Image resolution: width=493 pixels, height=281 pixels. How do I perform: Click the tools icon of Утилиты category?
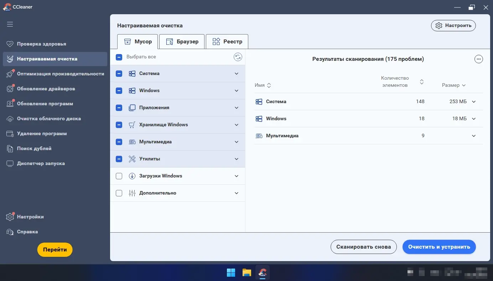point(132,159)
